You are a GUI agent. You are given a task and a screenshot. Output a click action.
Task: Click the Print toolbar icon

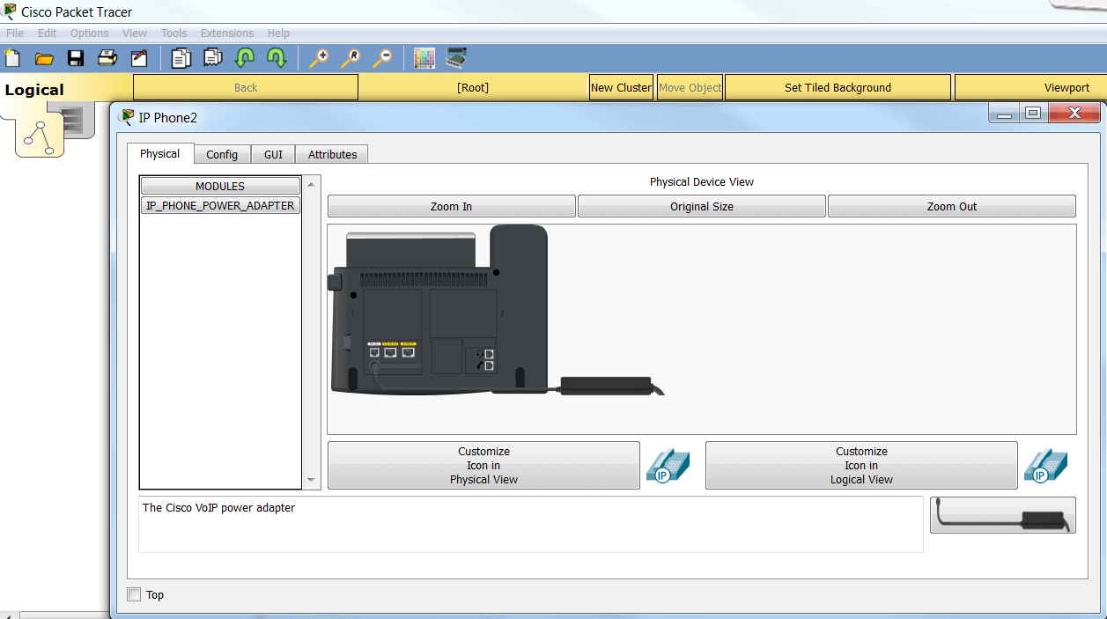(107, 58)
